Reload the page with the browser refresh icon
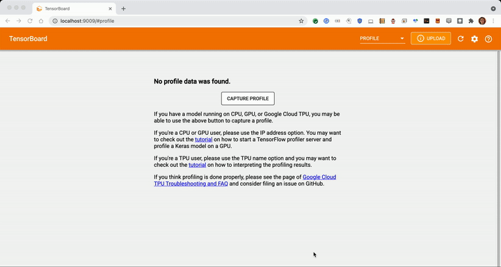 pos(30,21)
